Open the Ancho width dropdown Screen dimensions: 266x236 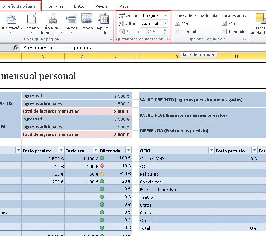(165, 15)
